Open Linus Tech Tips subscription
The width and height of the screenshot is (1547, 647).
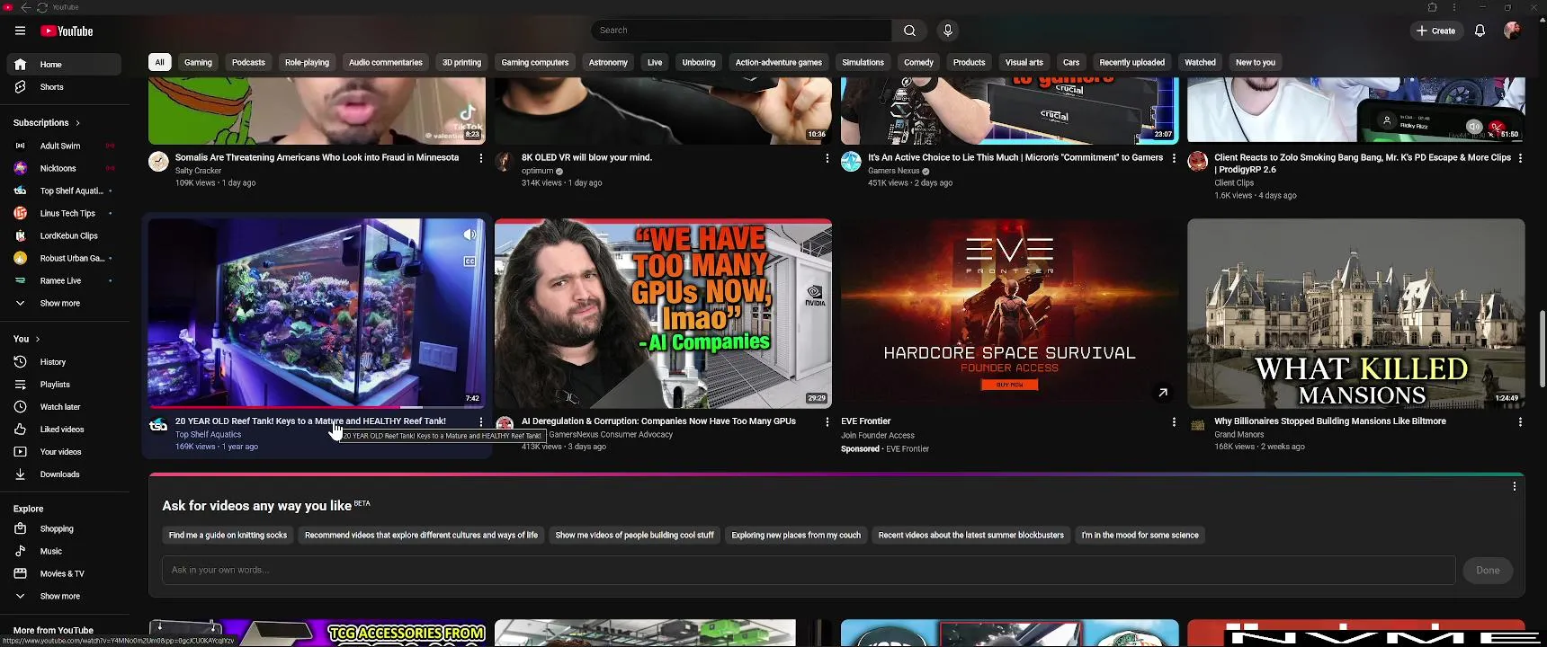click(63, 214)
